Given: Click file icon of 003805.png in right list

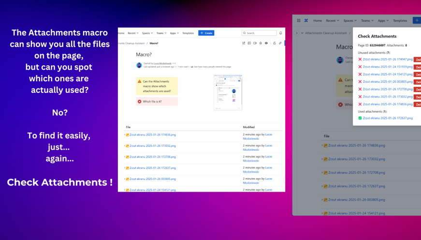Looking at the screenshot, I should click(325, 200).
